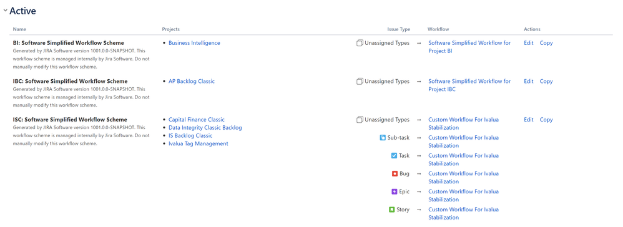Viewport: 623px width, 227px height.
Task: Click the purple Epic icon
Action: click(394, 191)
